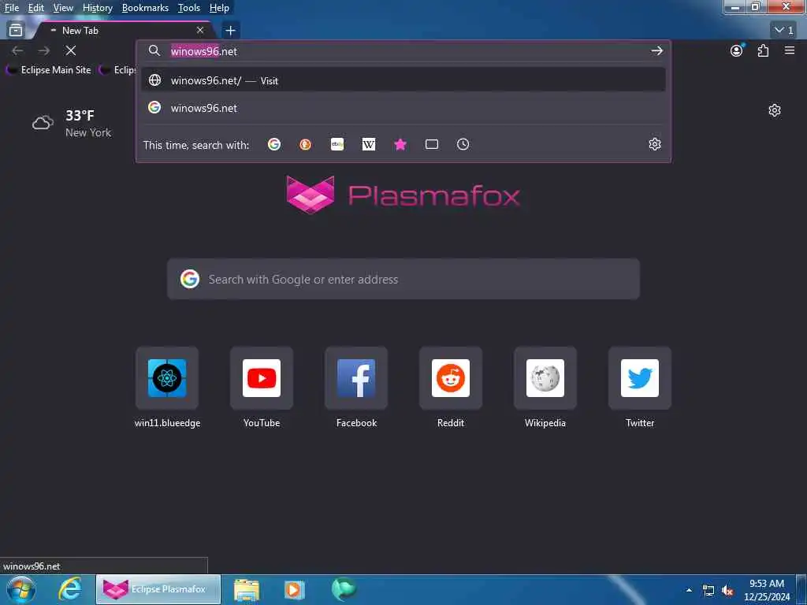Open a new tab with plus button
This screenshot has width=807, height=605.
230,31
